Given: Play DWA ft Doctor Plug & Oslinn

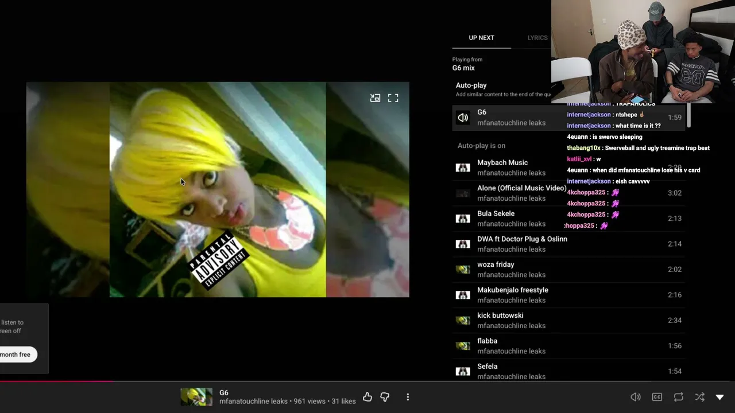Looking at the screenshot, I should coord(522,239).
